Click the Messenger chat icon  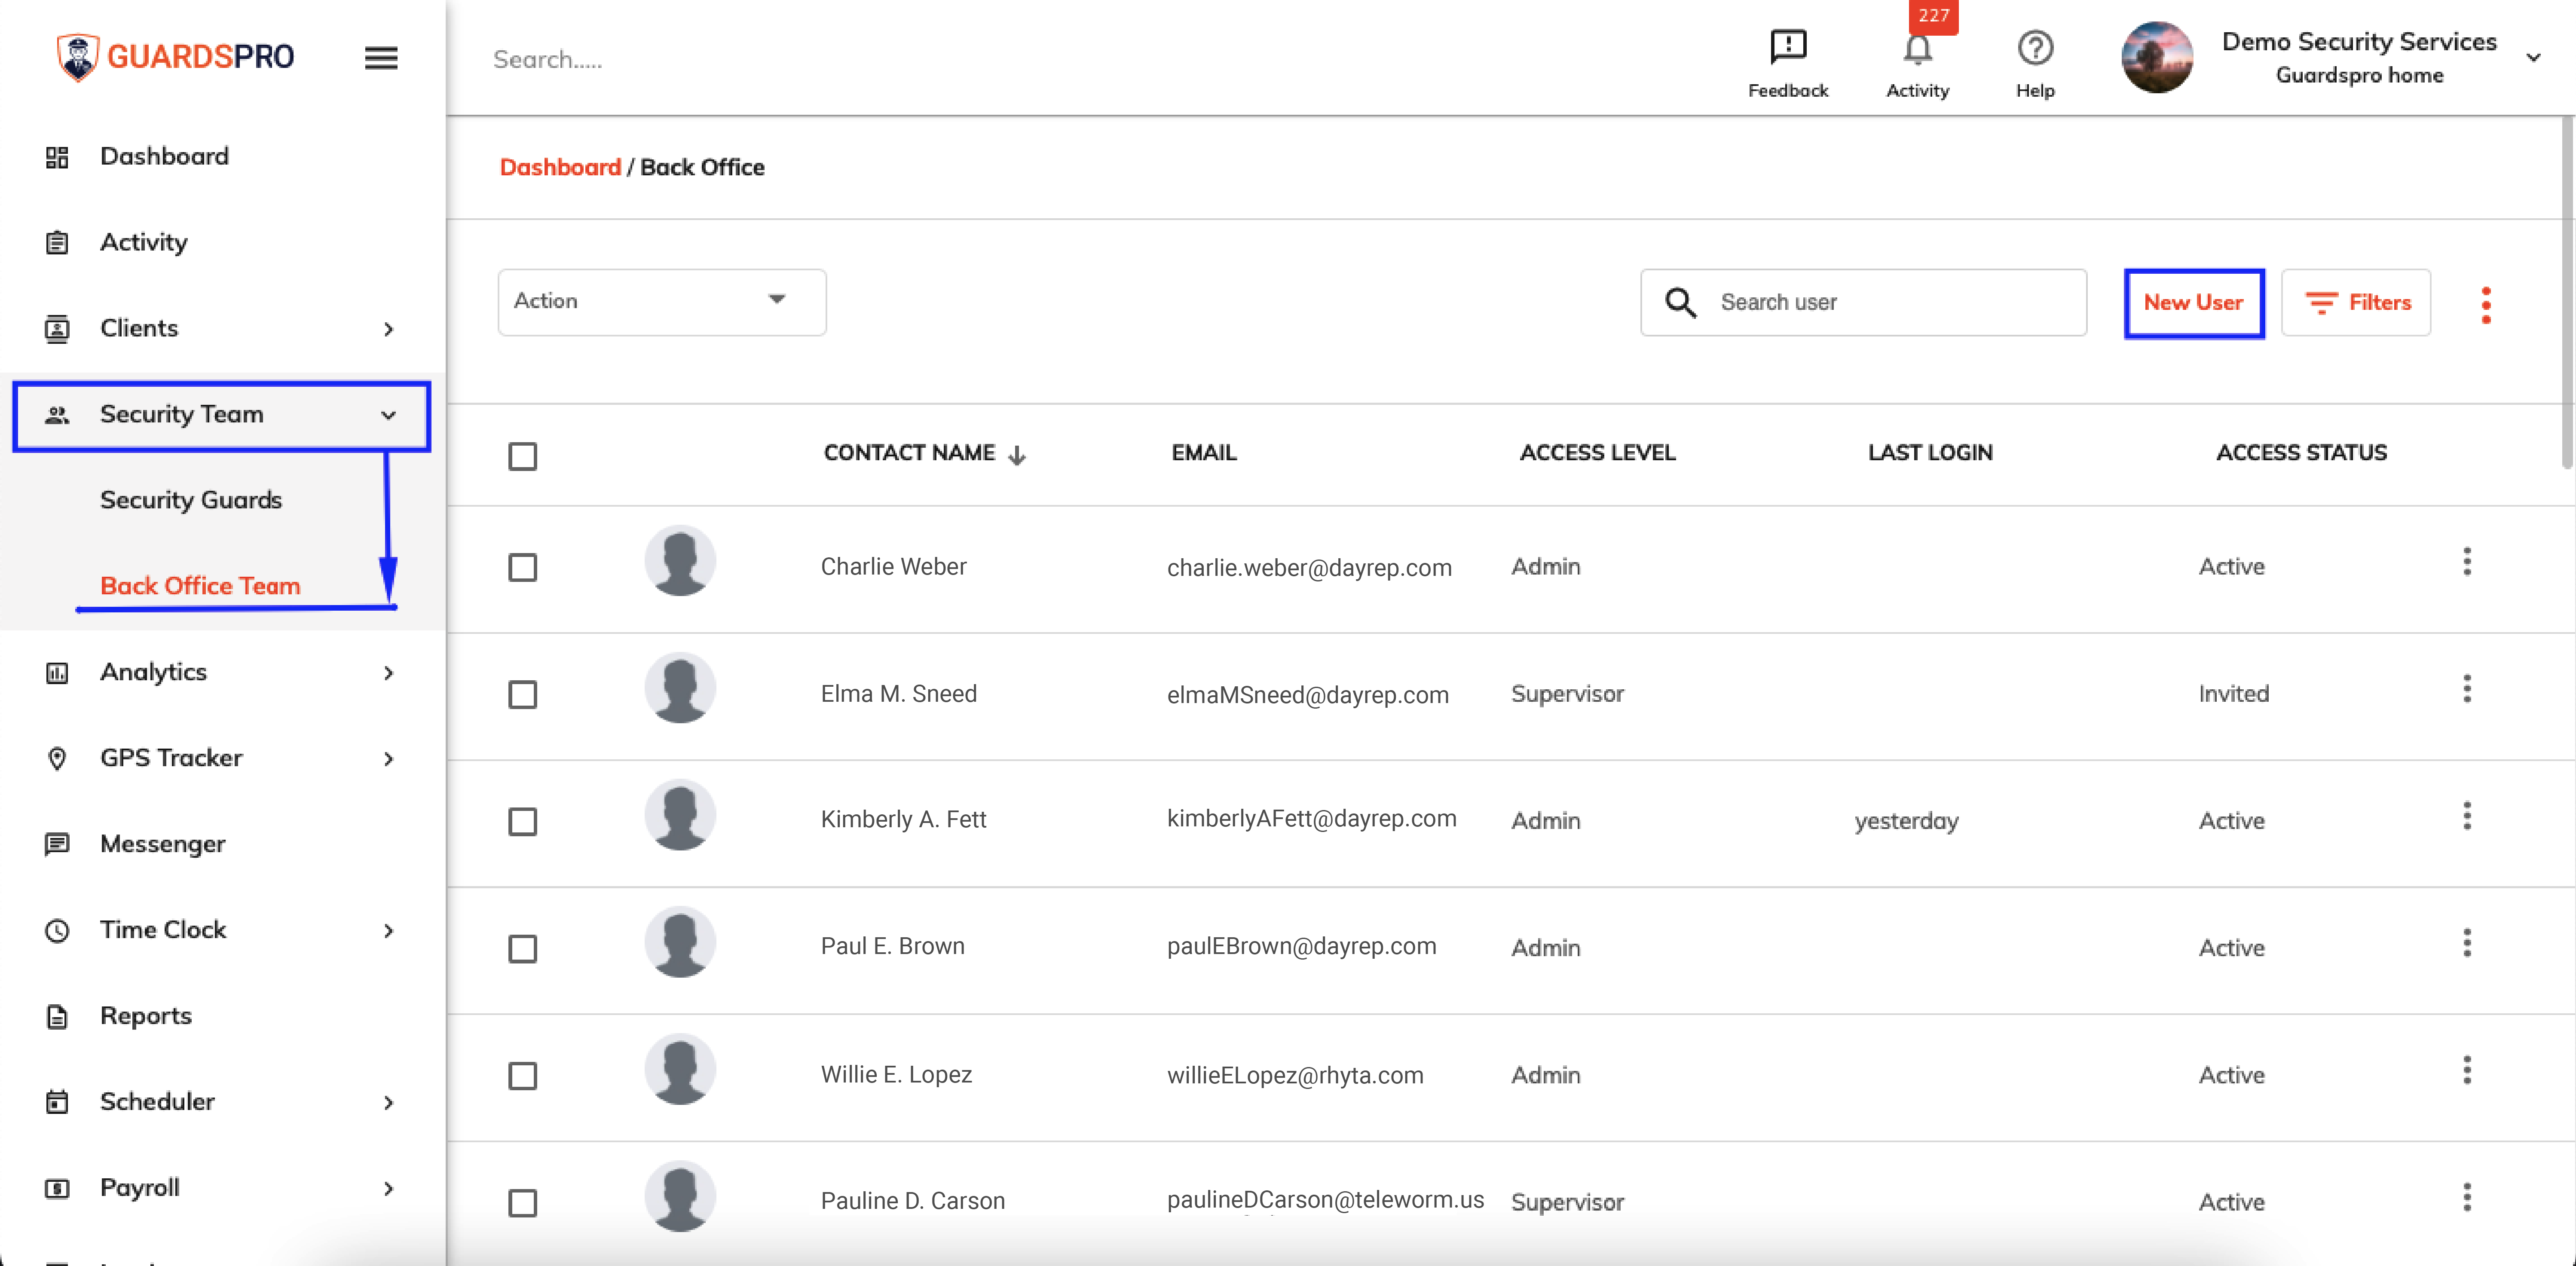pos(57,845)
